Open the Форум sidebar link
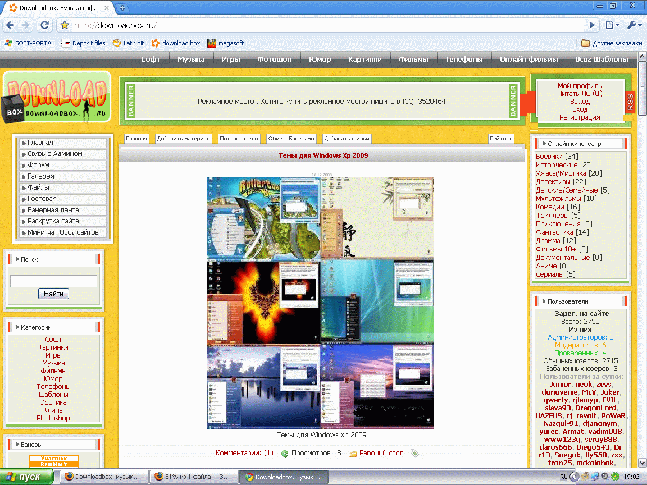 pos(63,165)
